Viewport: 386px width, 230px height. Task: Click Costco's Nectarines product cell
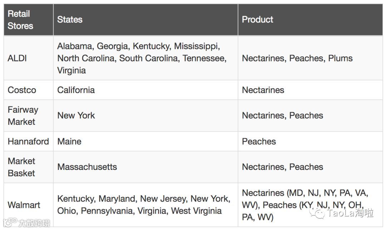tap(311, 90)
